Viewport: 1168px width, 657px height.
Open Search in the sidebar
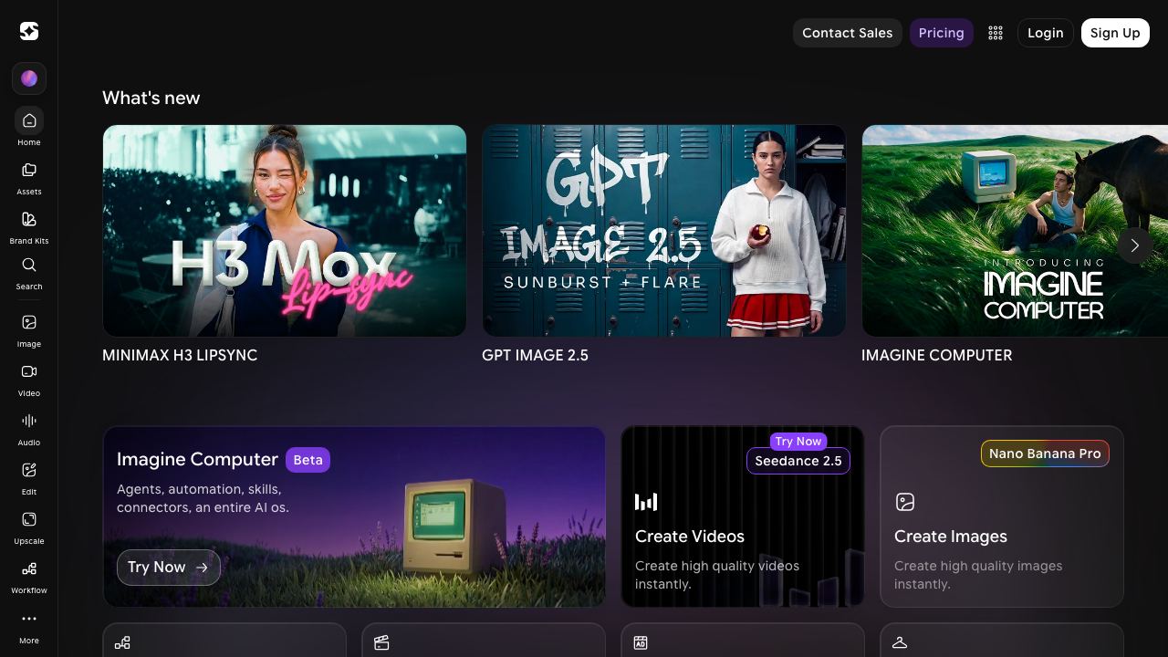[x=29, y=273]
